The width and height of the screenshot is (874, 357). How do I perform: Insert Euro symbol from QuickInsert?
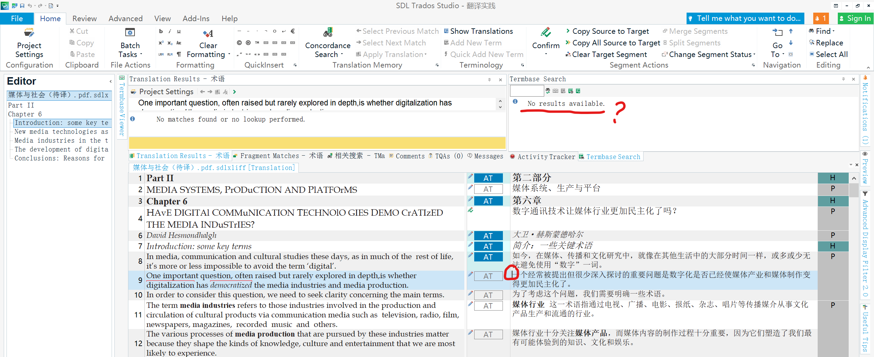tap(293, 31)
